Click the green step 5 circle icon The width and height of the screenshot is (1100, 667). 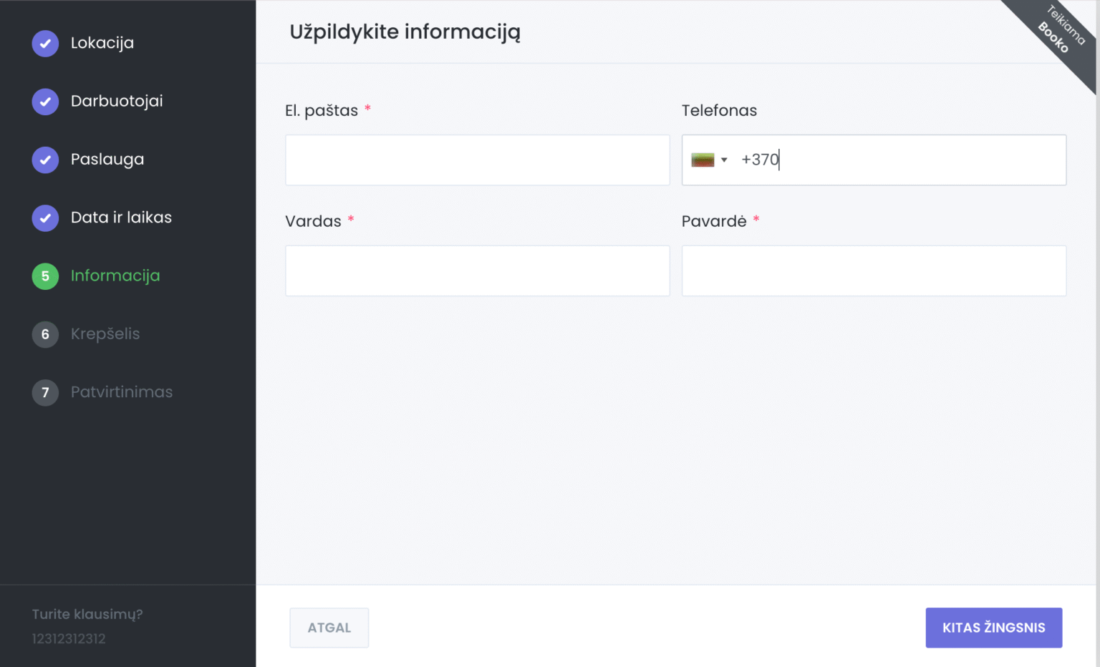pos(45,276)
